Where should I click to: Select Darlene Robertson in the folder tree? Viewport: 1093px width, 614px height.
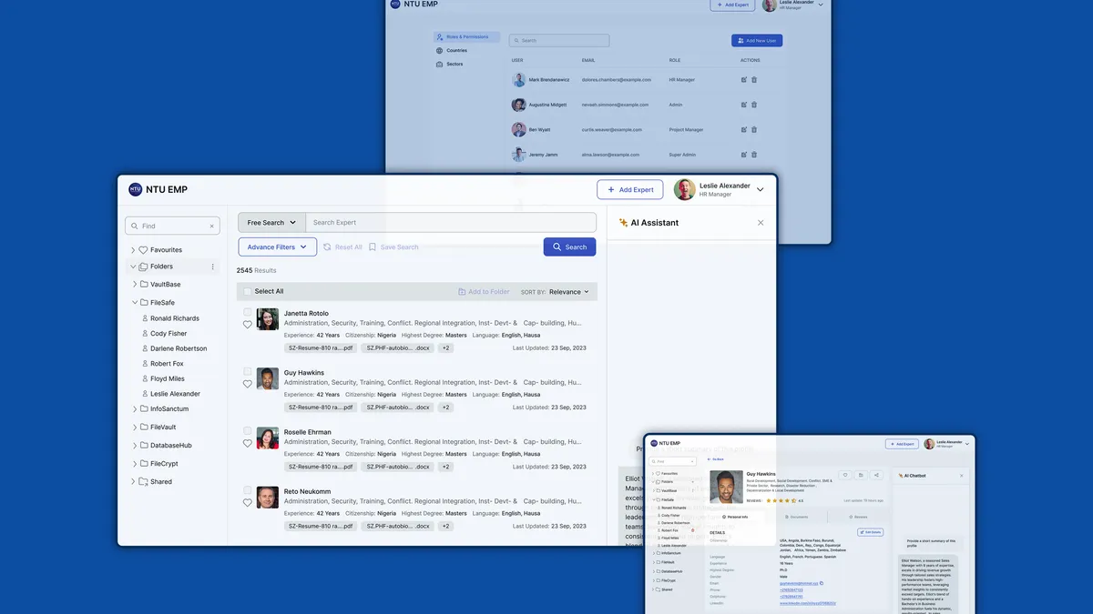174,348
